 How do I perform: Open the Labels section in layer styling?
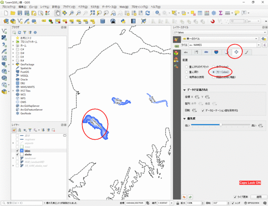coord(176,46)
